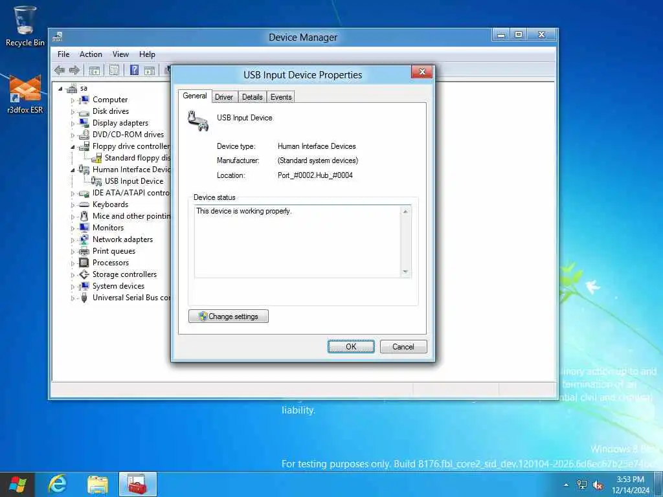The width and height of the screenshot is (663, 497).
Task: Open the Action menu
Action: coord(91,54)
